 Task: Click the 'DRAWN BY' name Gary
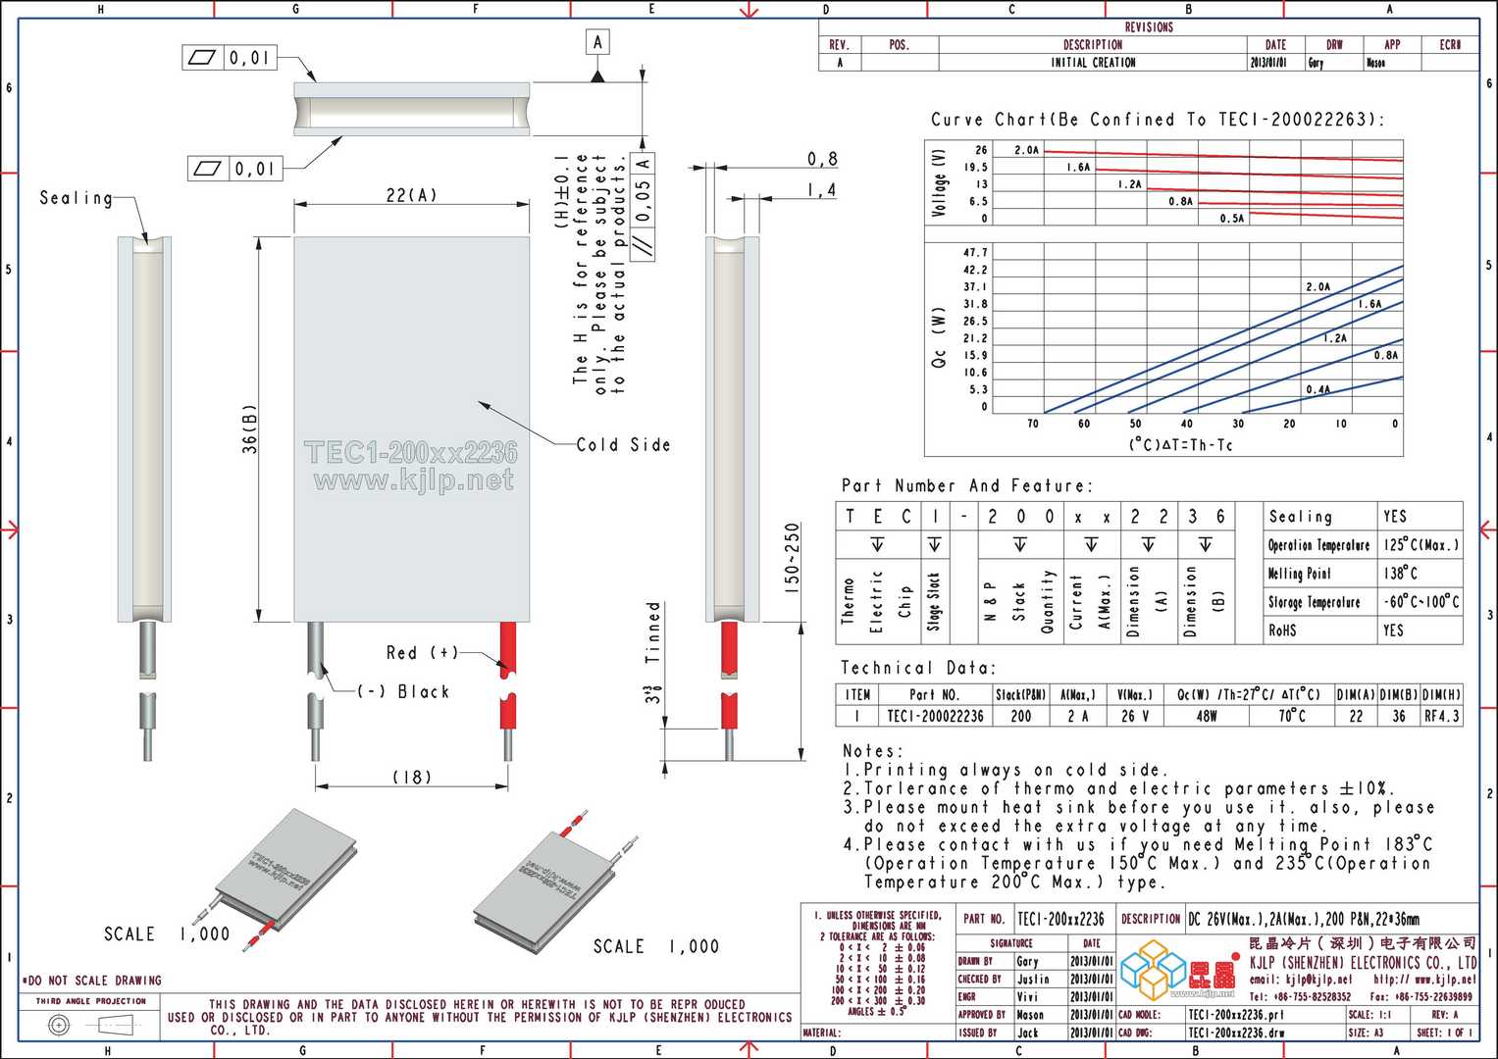(1027, 961)
